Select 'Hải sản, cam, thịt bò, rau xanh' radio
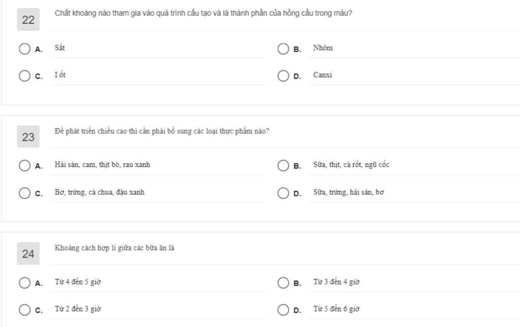The width and height of the screenshot is (520, 327). [24, 165]
